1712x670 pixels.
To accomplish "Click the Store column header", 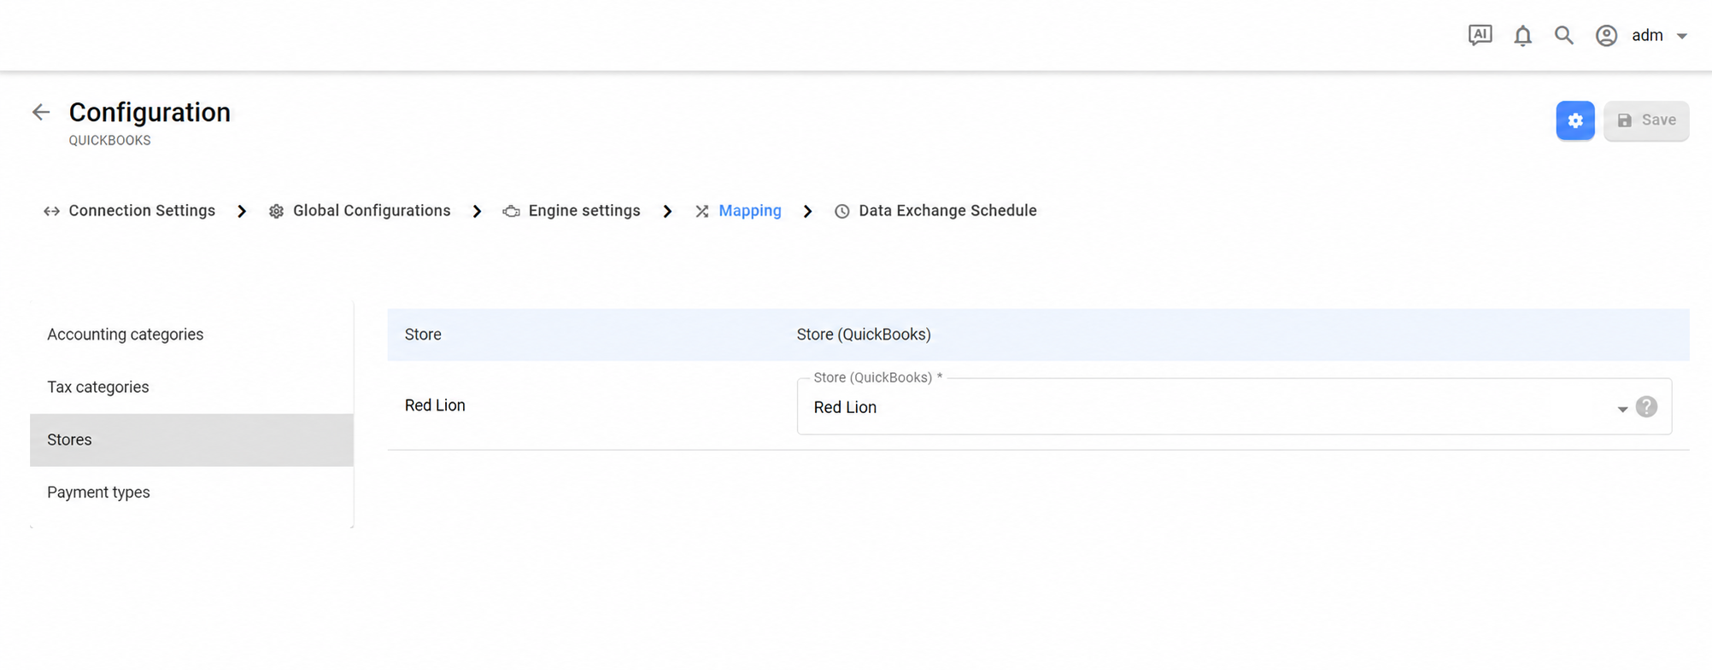I will (423, 335).
